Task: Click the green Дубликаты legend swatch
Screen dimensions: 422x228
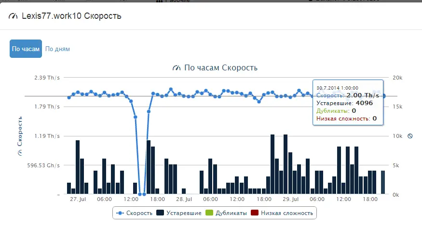Action: tap(209, 213)
